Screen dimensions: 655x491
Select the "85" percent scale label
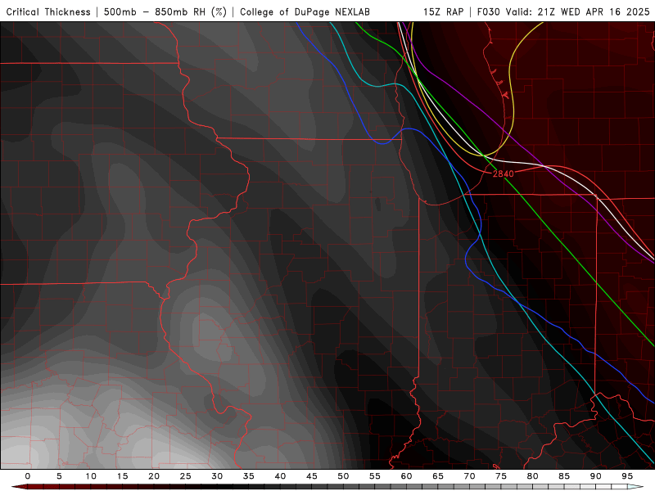[x=563, y=476]
